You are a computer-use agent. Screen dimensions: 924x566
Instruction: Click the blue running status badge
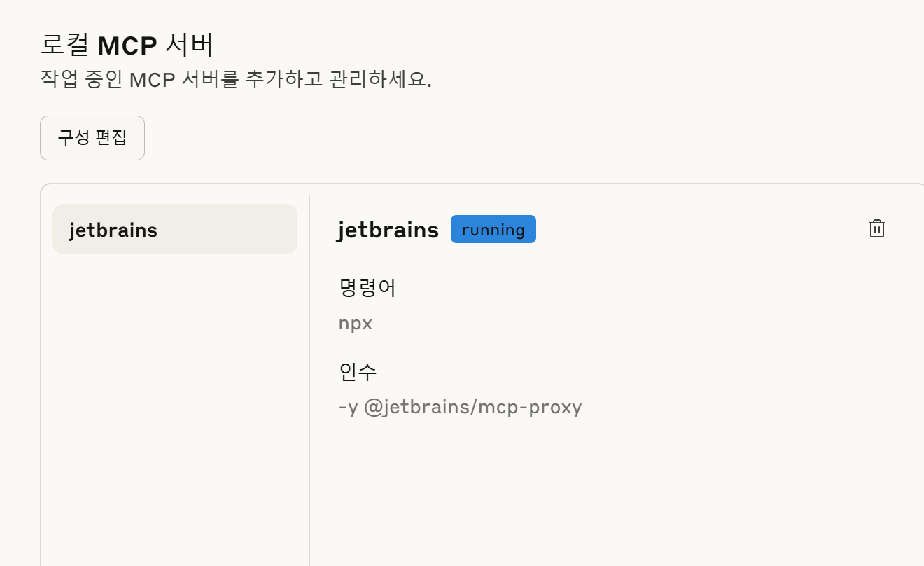pos(493,229)
